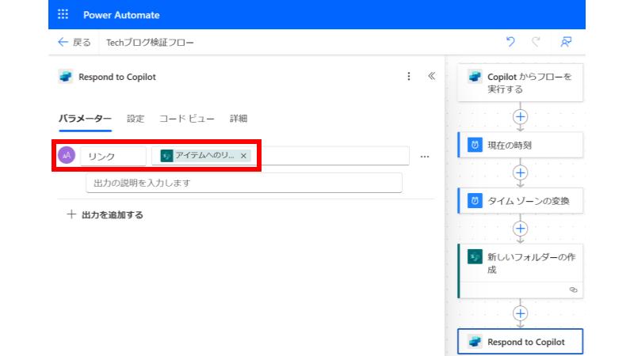Viewport: 634px width, 356px height.
Task: Open the flow feedback icon
Action: coord(566,42)
